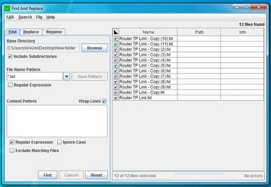Uncheck Router TP Link - Copy (8).txt checkbox

pos(116,82)
